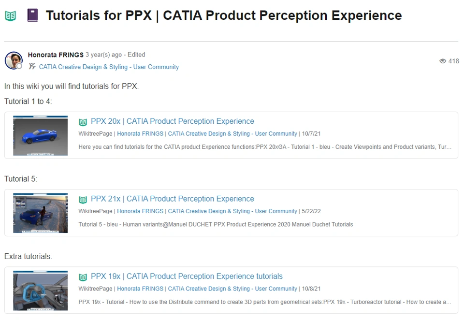Image resolution: width=464 pixels, height=320 pixels.
Task: Click wiki icon next to PPX 19x
Action: pos(83,277)
